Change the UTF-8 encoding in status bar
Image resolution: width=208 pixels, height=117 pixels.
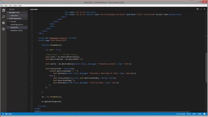point(189,114)
